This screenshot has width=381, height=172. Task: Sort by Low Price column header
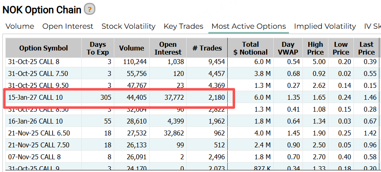tap(341, 48)
